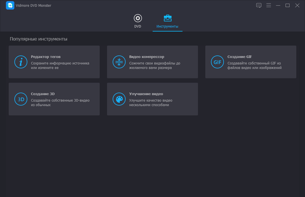Open Создание 3D tool title
Image resolution: width=305 pixels, height=197 pixels.
tap(43, 94)
